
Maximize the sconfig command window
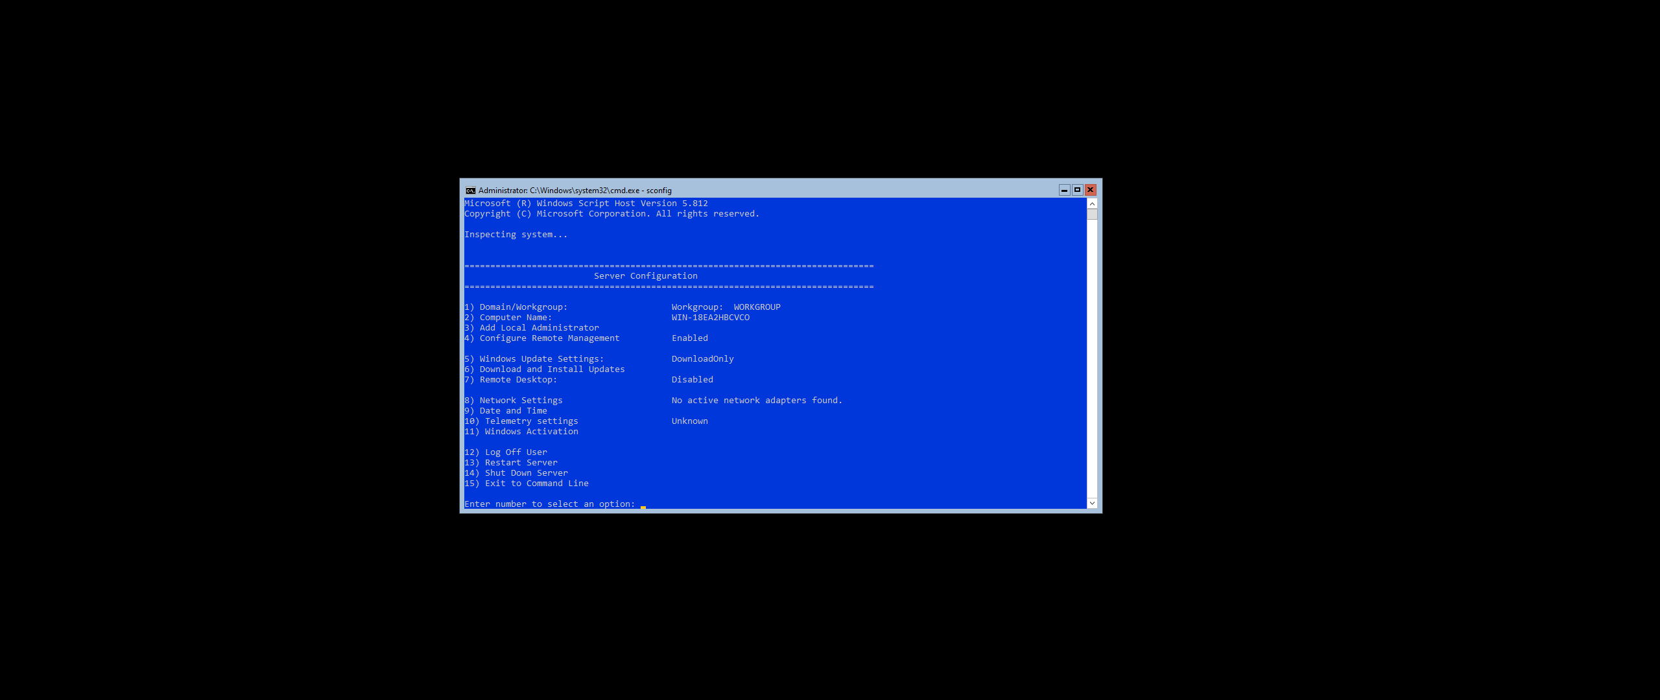[1077, 190]
